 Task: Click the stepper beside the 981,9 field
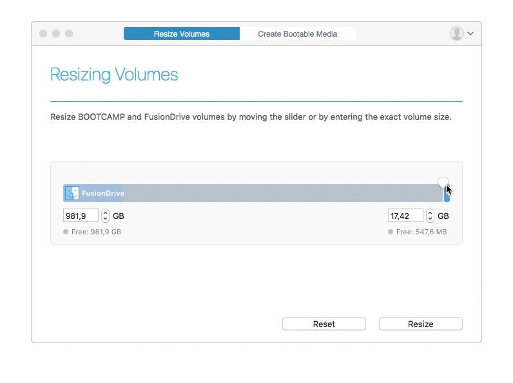[x=105, y=216]
